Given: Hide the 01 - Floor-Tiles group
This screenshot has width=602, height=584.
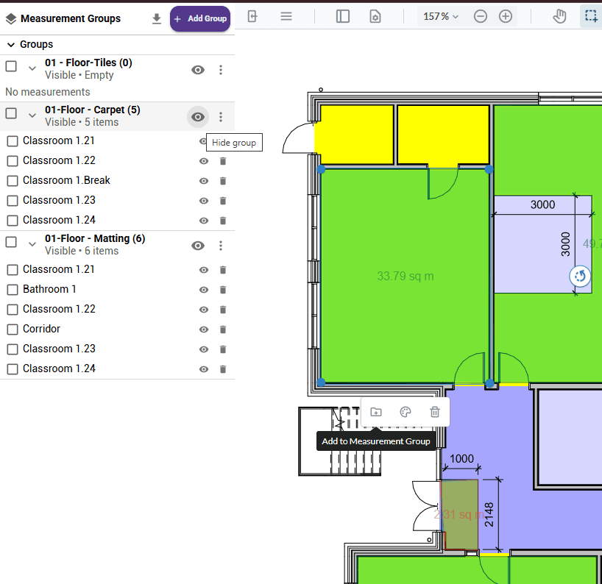Looking at the screenshot, I should [x=198, y=70].
